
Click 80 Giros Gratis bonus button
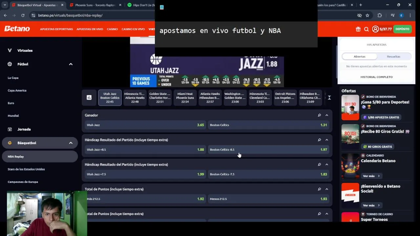tap(377, 147)
